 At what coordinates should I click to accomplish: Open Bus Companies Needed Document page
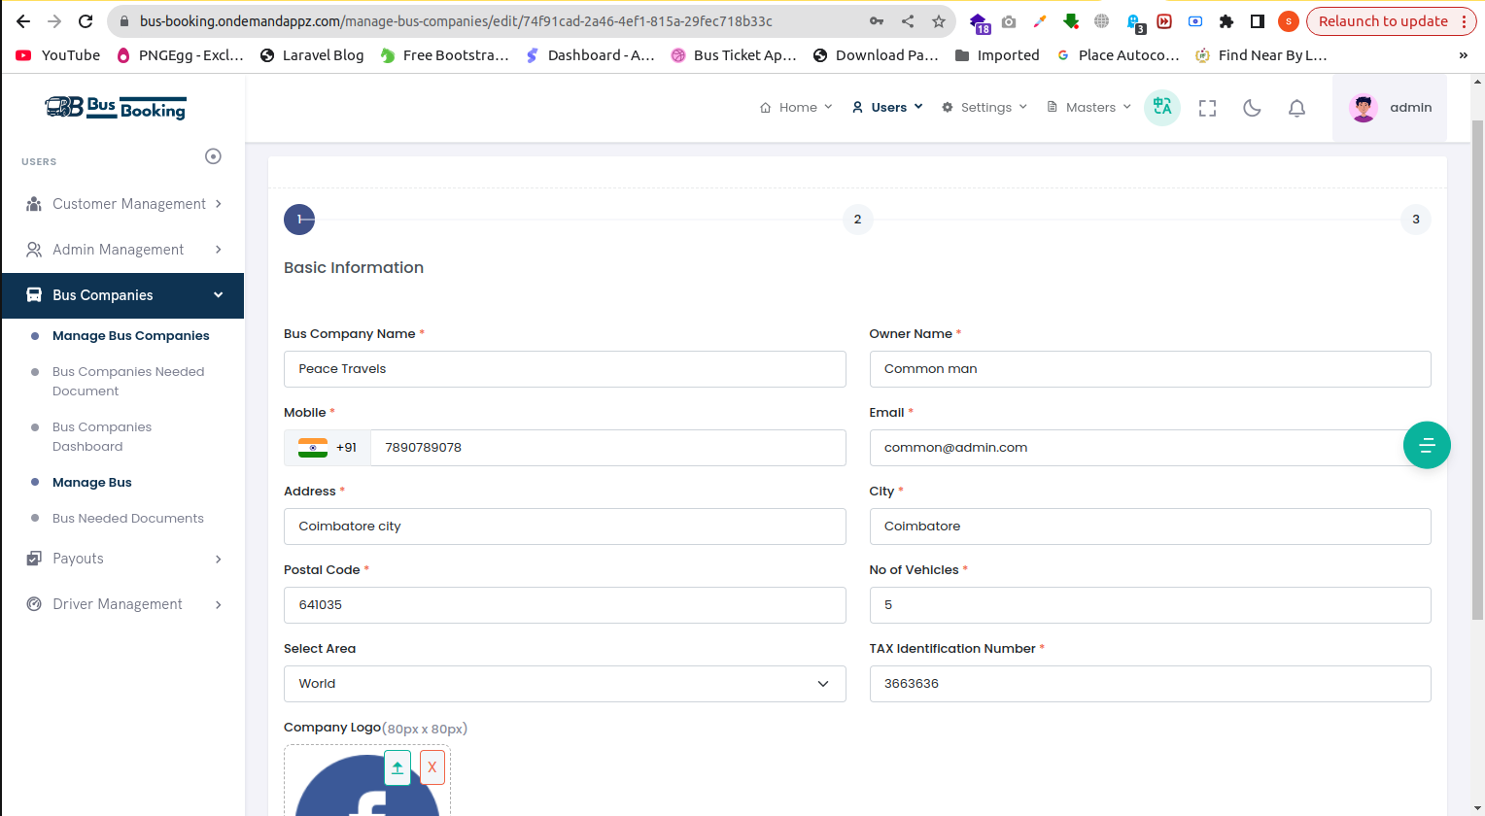[128, 382]
